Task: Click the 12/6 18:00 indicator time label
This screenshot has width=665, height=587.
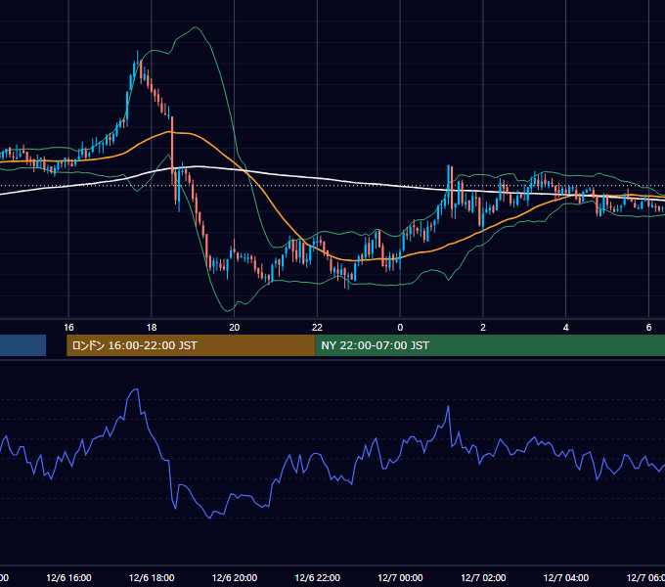Action: point(152,577)
